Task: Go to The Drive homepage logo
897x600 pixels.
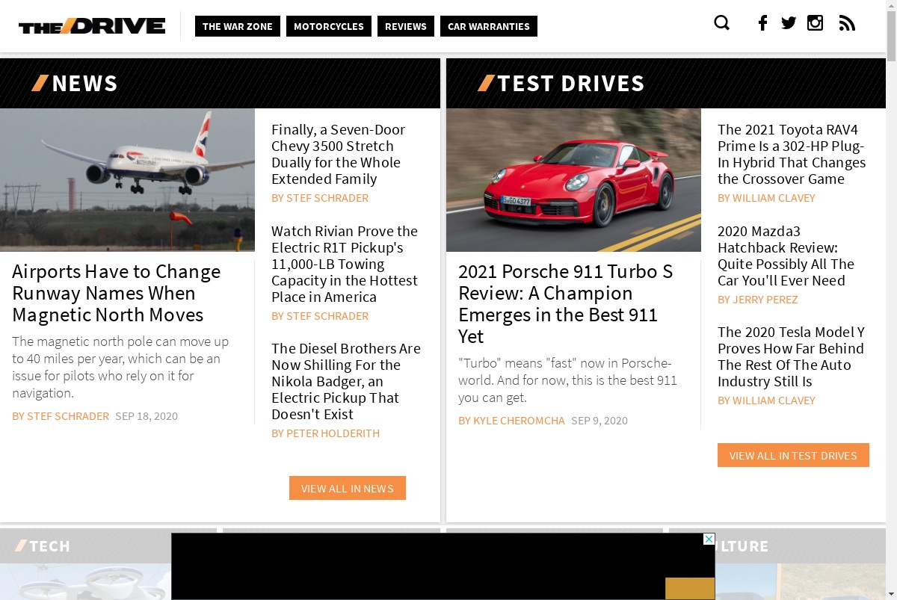Action: (92, 26)
